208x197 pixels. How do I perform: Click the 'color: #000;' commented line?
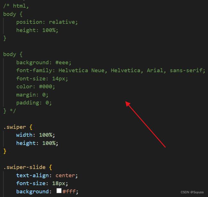coord(36,87)
